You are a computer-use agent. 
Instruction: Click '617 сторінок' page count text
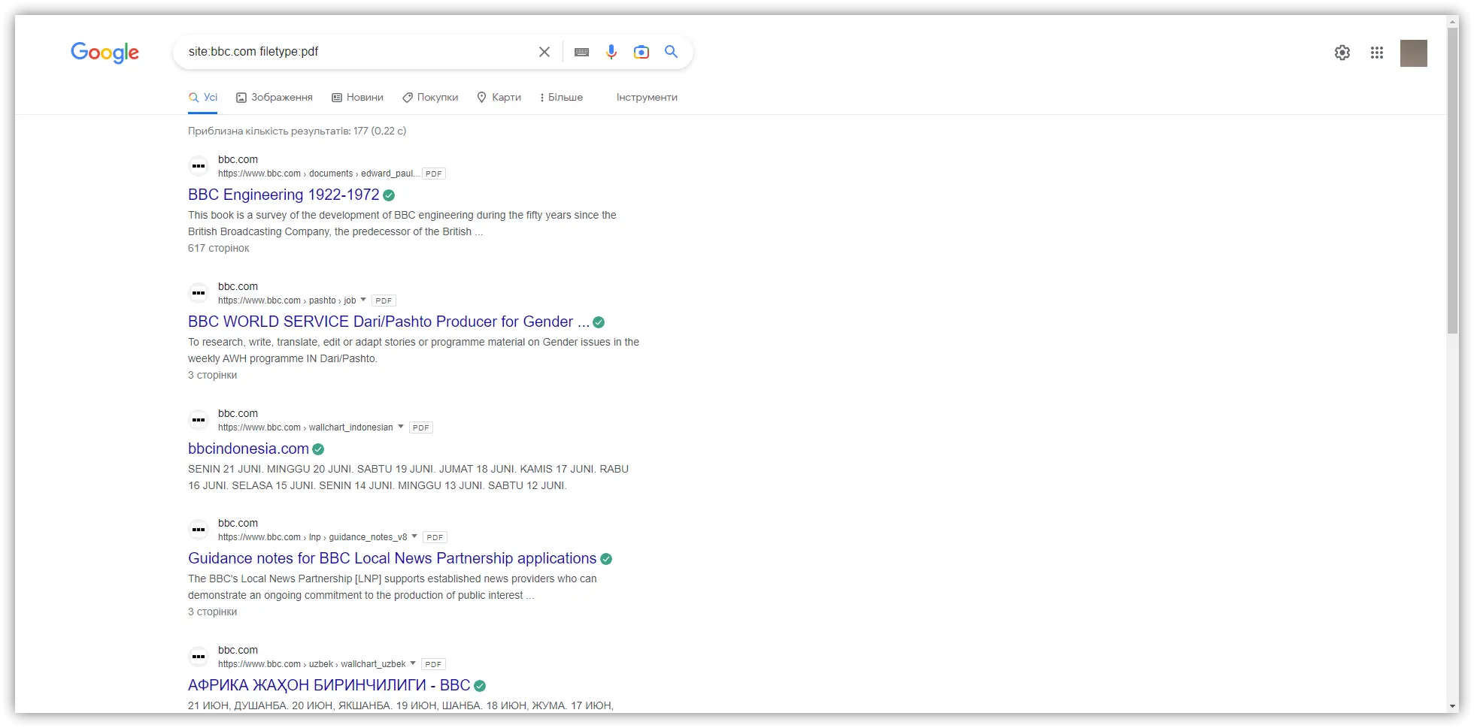tap(219, 248)
